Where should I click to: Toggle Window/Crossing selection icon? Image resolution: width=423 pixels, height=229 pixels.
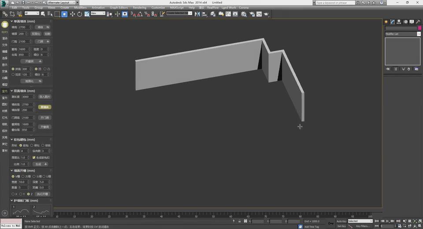pos(64,14)
